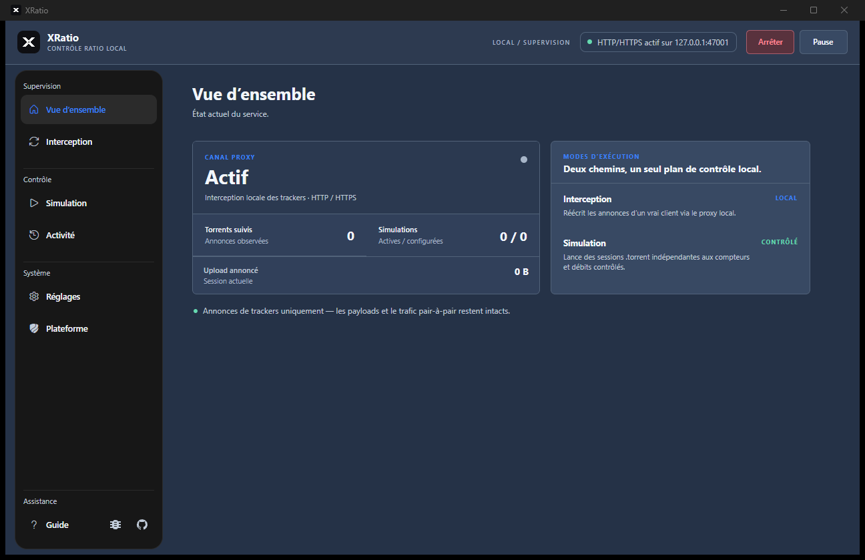This screenshot has width=865, height=560.
Task: Click the clock history icon beside Activité
Action: (34, 235)
